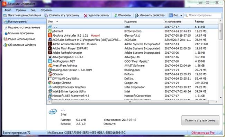Click the Удалить эту программу toolbar icon
The width and height of the screenshot is (225, 137).
46,15
